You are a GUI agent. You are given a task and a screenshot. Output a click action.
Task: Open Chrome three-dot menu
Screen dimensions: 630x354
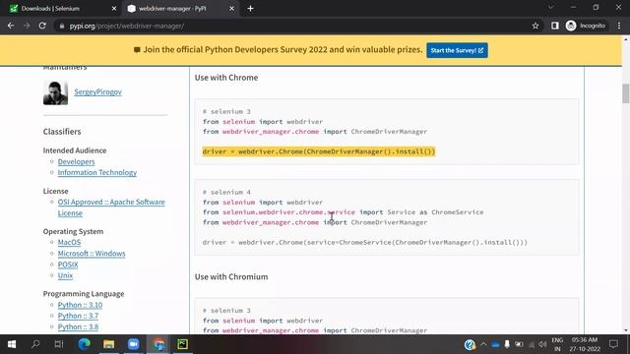tap(619, 26)
